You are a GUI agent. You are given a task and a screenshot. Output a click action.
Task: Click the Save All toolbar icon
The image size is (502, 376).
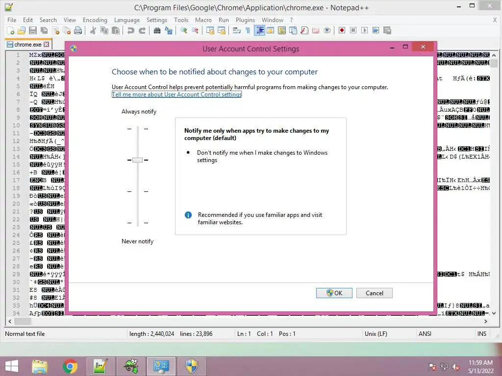click(44, 30)
